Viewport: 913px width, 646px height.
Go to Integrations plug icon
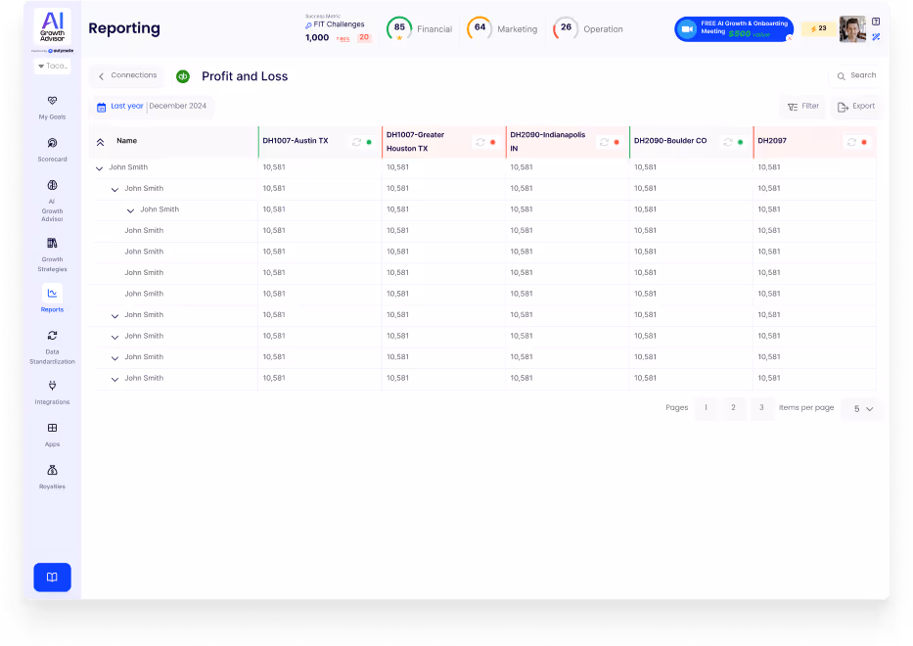tap(52, 386)
